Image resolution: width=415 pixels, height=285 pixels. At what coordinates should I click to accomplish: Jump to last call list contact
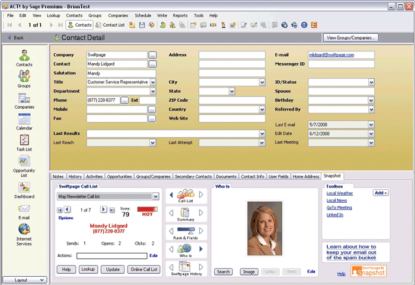(x=112, y=210)
